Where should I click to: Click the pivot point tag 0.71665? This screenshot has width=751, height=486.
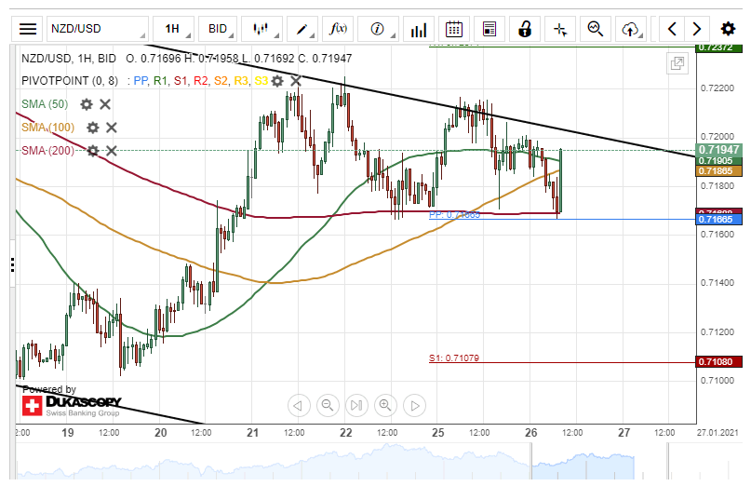[719, 220]
